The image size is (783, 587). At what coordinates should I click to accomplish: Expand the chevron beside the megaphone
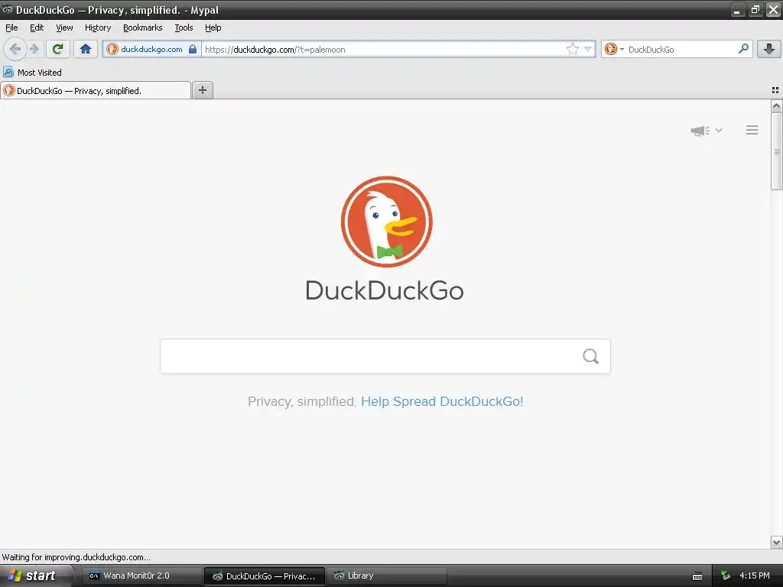click(719, 130)
